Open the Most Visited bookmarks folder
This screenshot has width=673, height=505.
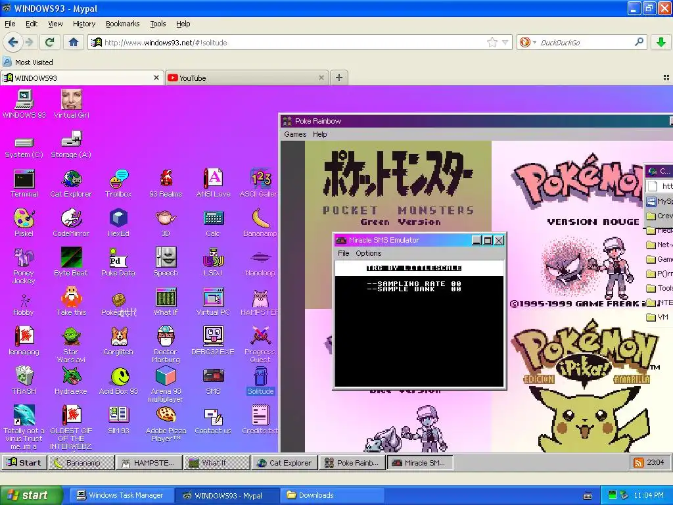(28, 62)
